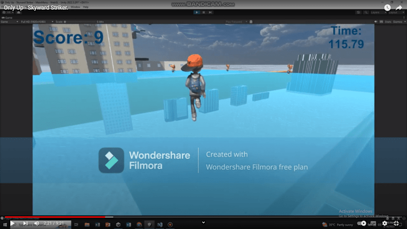Skip to the next YouTube video
The width and height of the screenshot is (407, 229).
(x=25, y=223)
